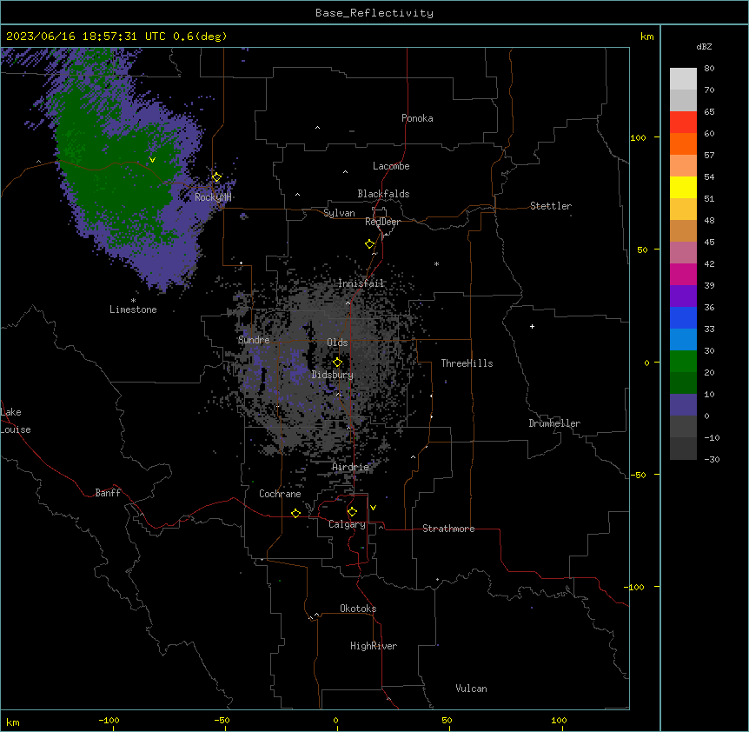This screenshot has height=732, width=749.
Task: Click the Strathmore label
Action: 448,529
